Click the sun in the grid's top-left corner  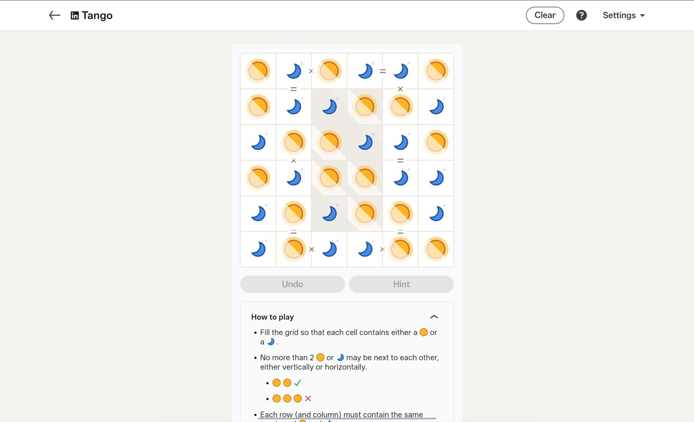pos(258,71)
